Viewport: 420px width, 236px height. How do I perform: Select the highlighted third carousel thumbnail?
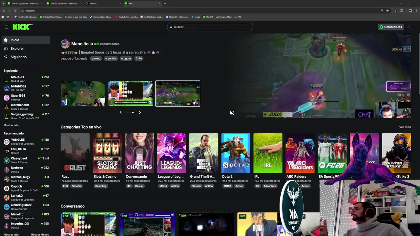tap(178, 93)
